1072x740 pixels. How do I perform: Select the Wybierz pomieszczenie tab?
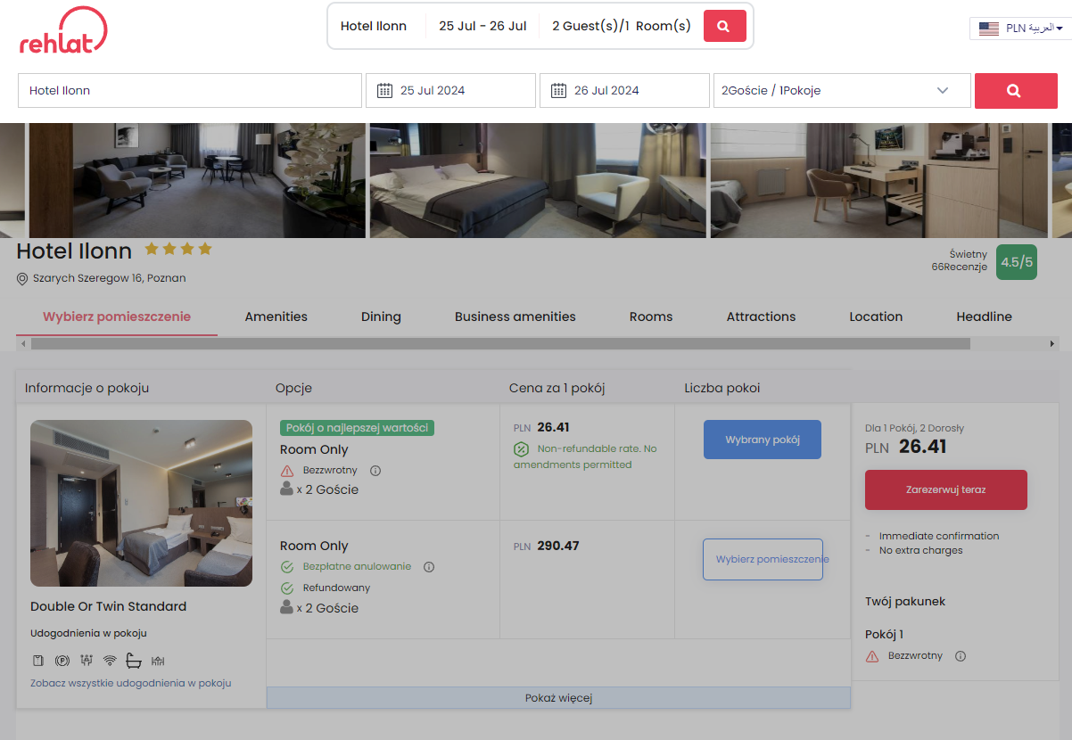[x=117, y=317]
